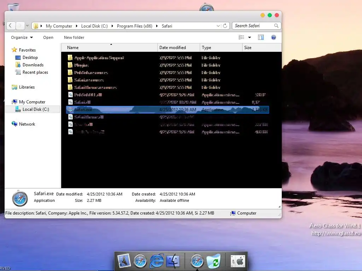Change the view with the view icon

241,37
